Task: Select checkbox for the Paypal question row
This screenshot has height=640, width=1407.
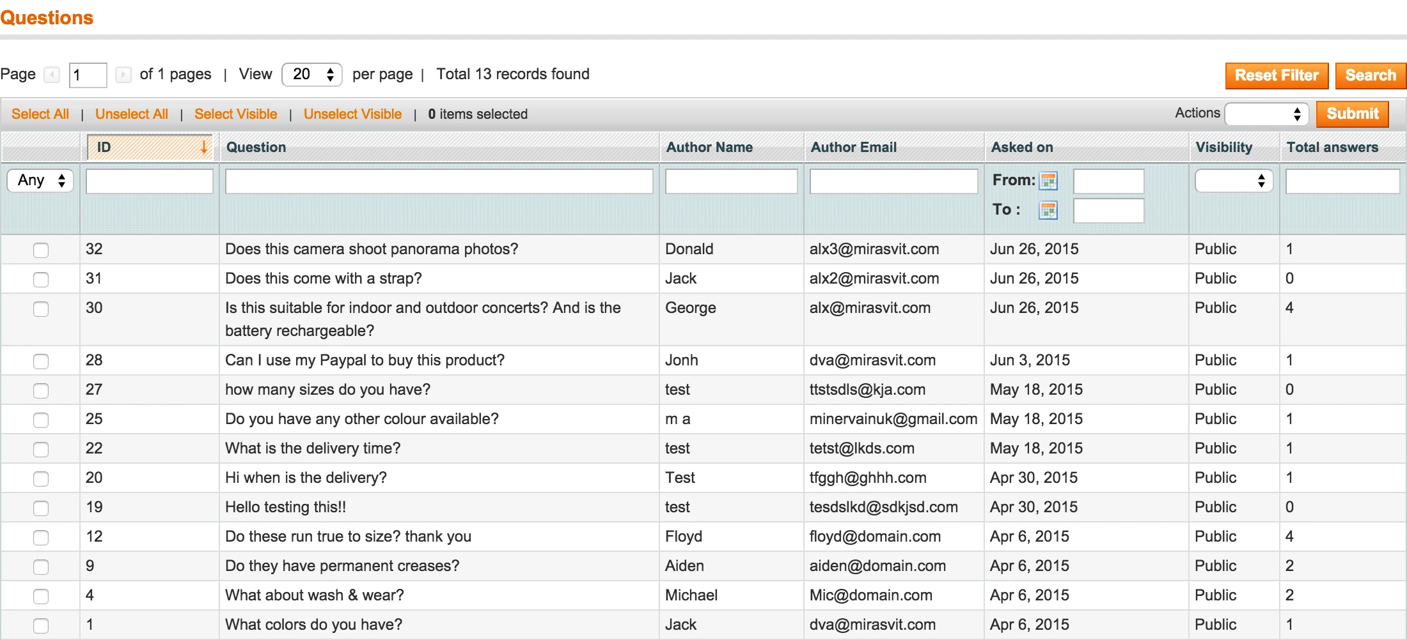Action: tap(41, 361)
